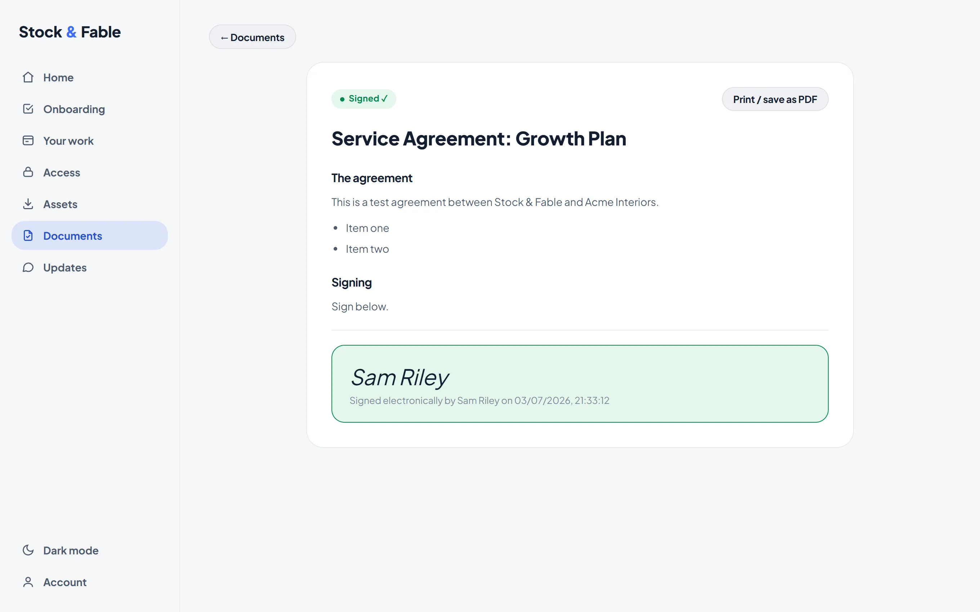Go to Onboarding section
980x612 pixels.
click(x=89, y=109)
